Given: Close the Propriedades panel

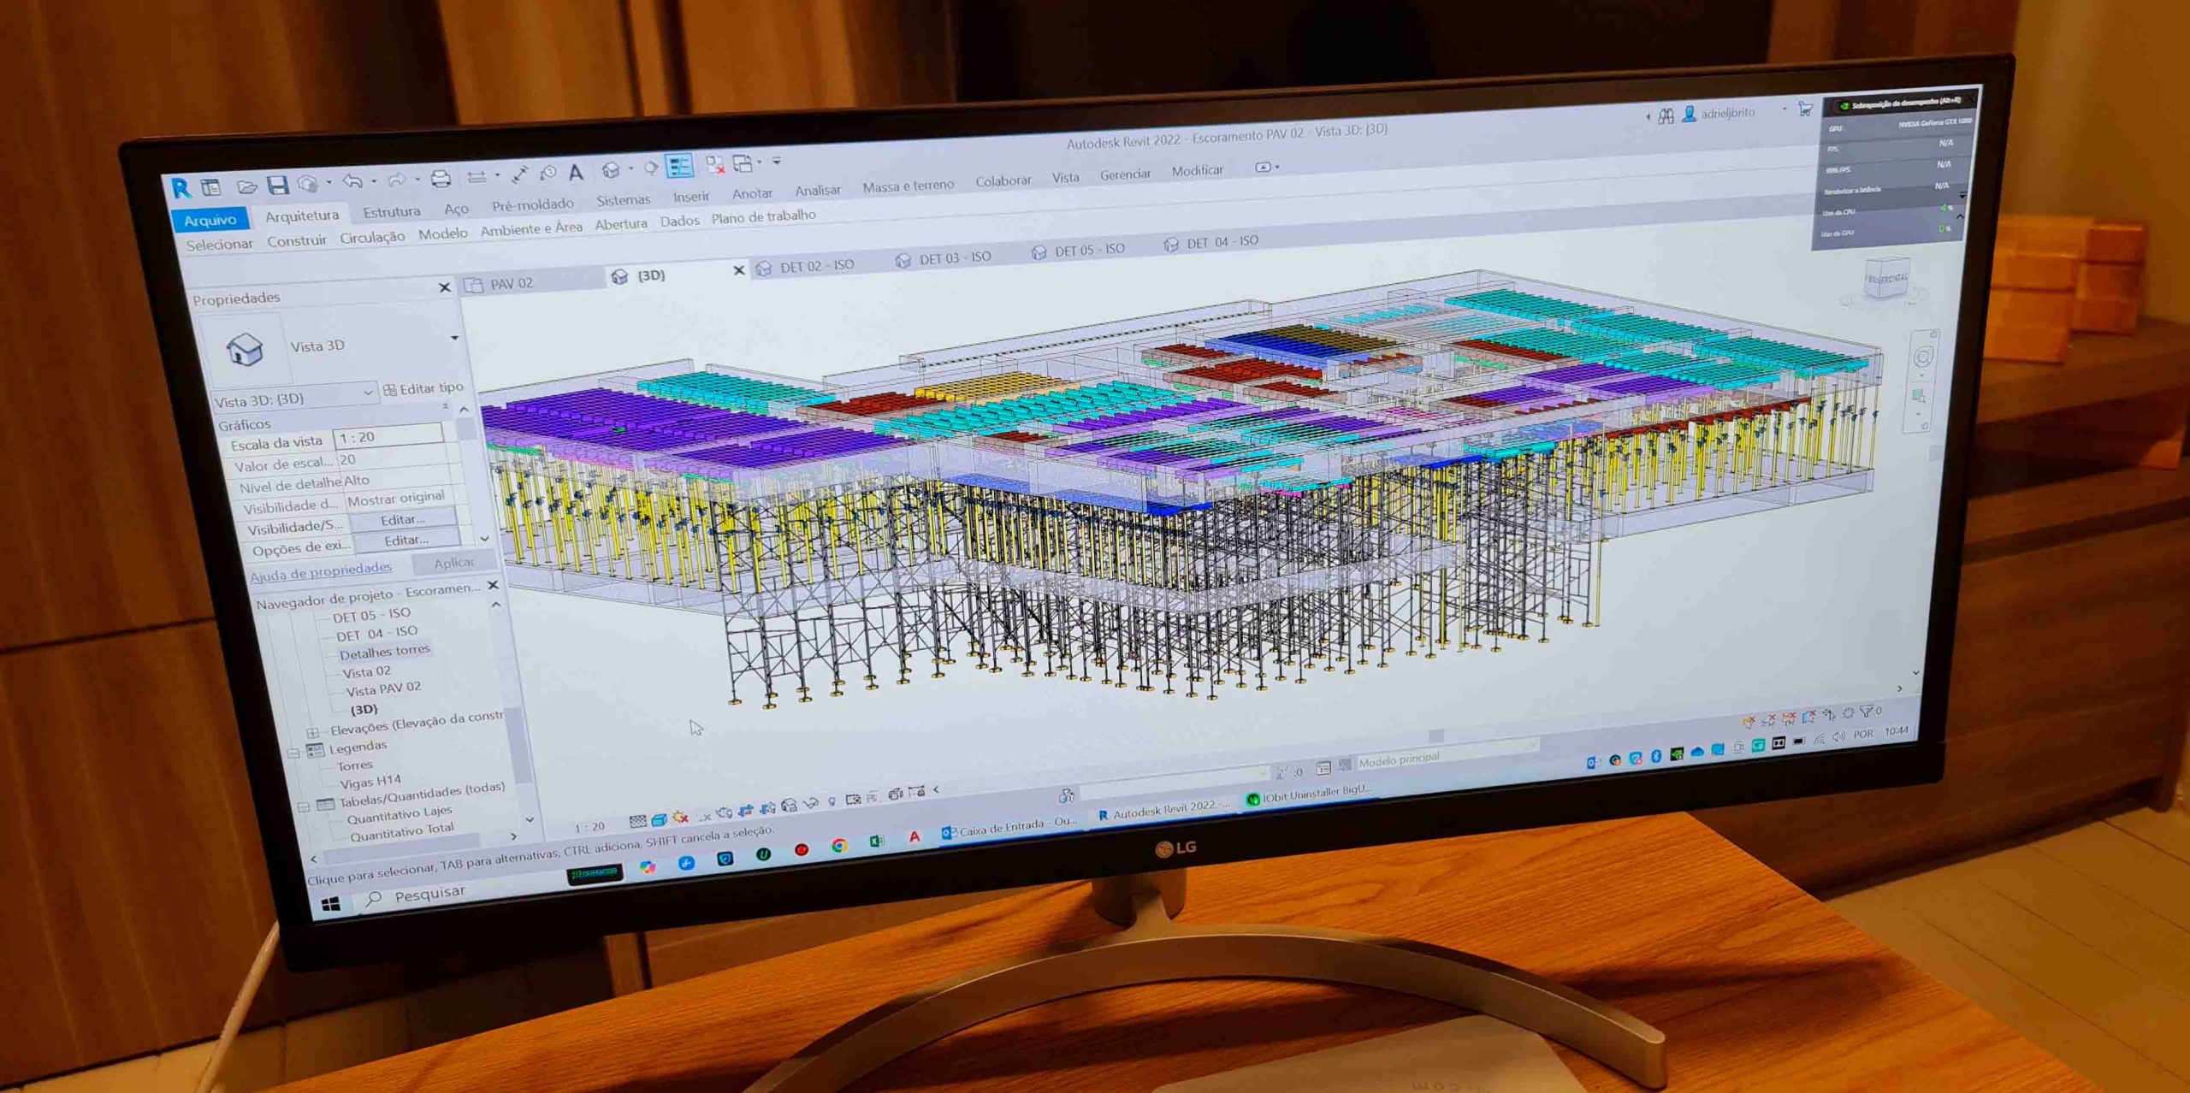Looking at the screenshot, I should (x=444, y=287).
